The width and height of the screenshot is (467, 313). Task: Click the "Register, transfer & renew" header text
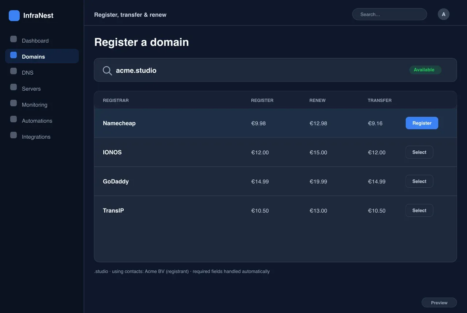[130, 15]
